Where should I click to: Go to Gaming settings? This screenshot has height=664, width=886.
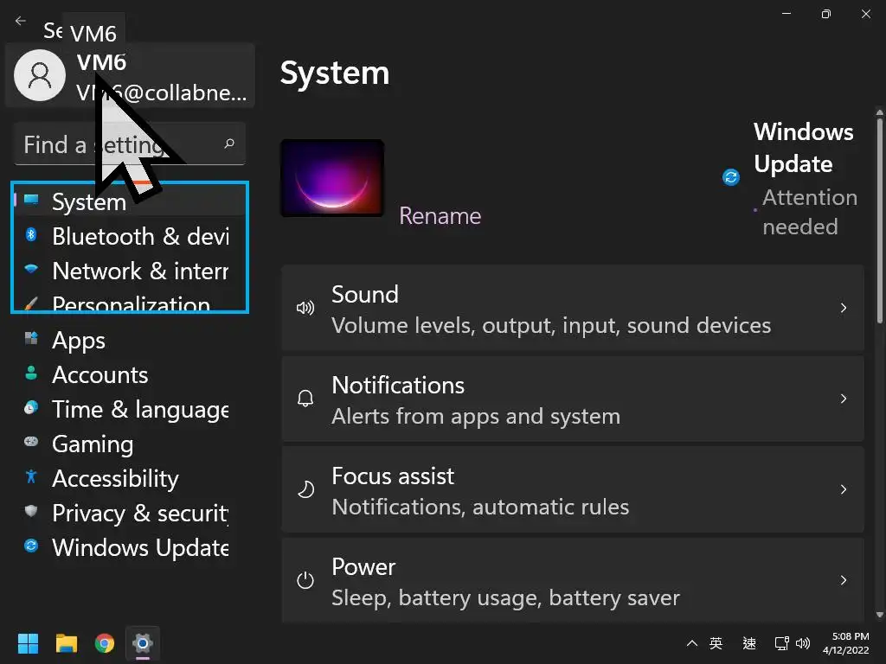point(130,444)
